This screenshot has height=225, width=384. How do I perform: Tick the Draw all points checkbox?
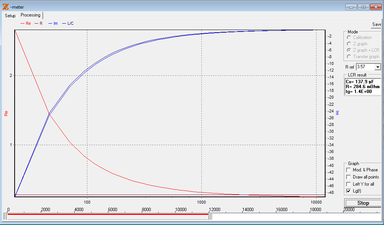click(348, 177)
